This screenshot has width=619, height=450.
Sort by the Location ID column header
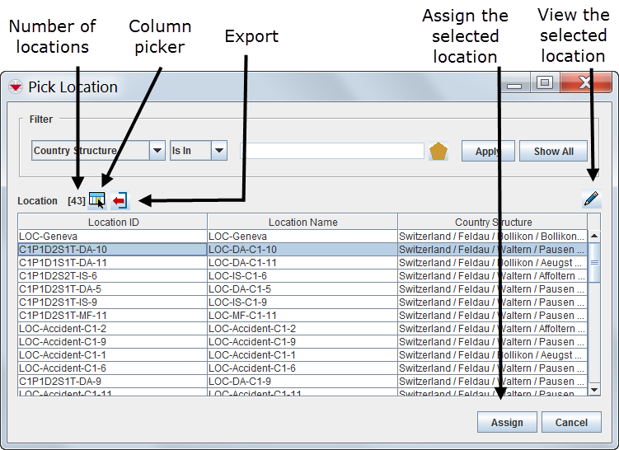[113, 222]
